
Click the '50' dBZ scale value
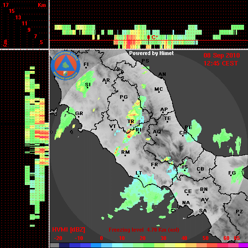click(x=205, y=238)
